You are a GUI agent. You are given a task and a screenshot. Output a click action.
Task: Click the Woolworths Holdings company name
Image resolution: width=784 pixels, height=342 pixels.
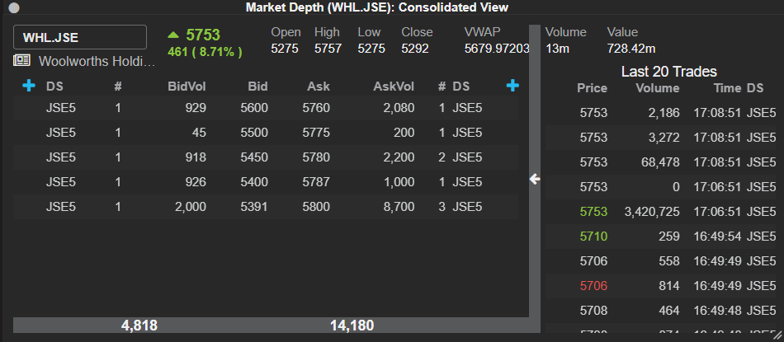click(97, 61)
